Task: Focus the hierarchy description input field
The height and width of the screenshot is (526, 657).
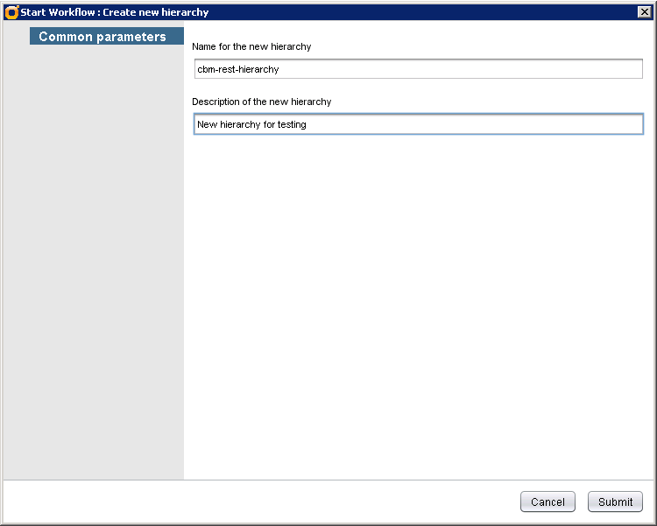Action: 418,124
